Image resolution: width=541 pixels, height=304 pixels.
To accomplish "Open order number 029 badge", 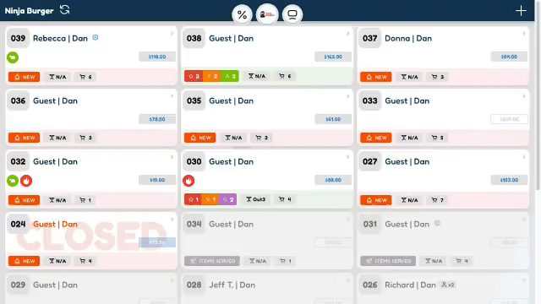I will pos(18,285).
